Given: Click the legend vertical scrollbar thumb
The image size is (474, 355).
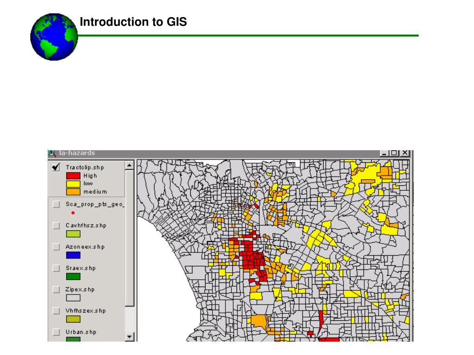Looking at the screenshot, I should coord(130,238).
